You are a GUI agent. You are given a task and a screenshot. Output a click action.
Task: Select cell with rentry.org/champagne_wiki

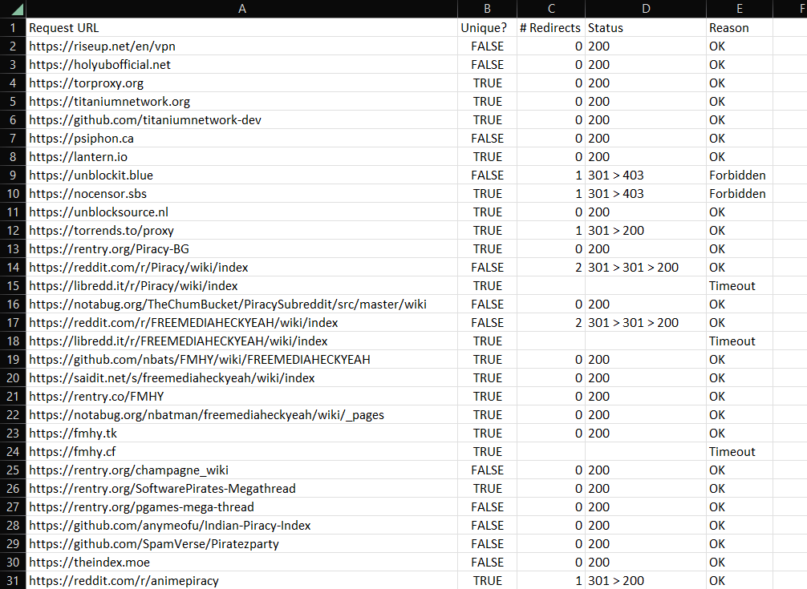(242, 470)
